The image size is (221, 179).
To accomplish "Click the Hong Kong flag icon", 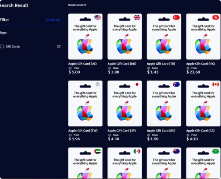I will (216, 17).
